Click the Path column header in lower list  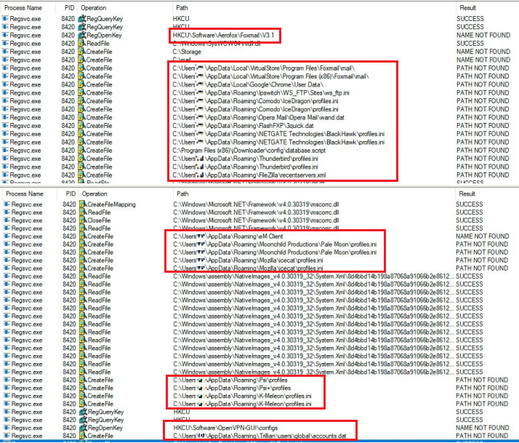[x=182, y=193]
